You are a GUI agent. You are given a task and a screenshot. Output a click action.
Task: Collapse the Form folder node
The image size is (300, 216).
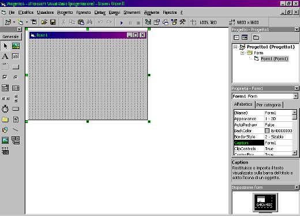pyautogui.click(x=242, y=53)
